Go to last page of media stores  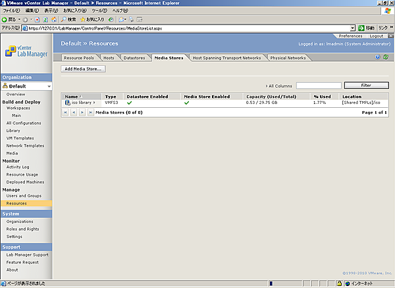coord(90,112)
